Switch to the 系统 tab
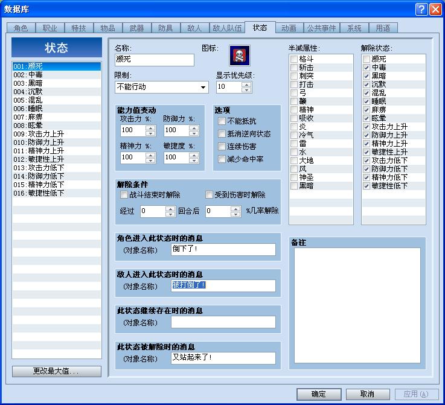The width and height of the screenshot is (445, 405). click(x=354, y=28)
